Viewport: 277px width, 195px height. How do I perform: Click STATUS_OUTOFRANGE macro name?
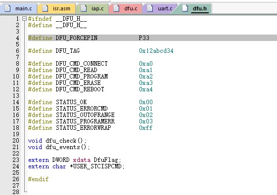point(85,115)
